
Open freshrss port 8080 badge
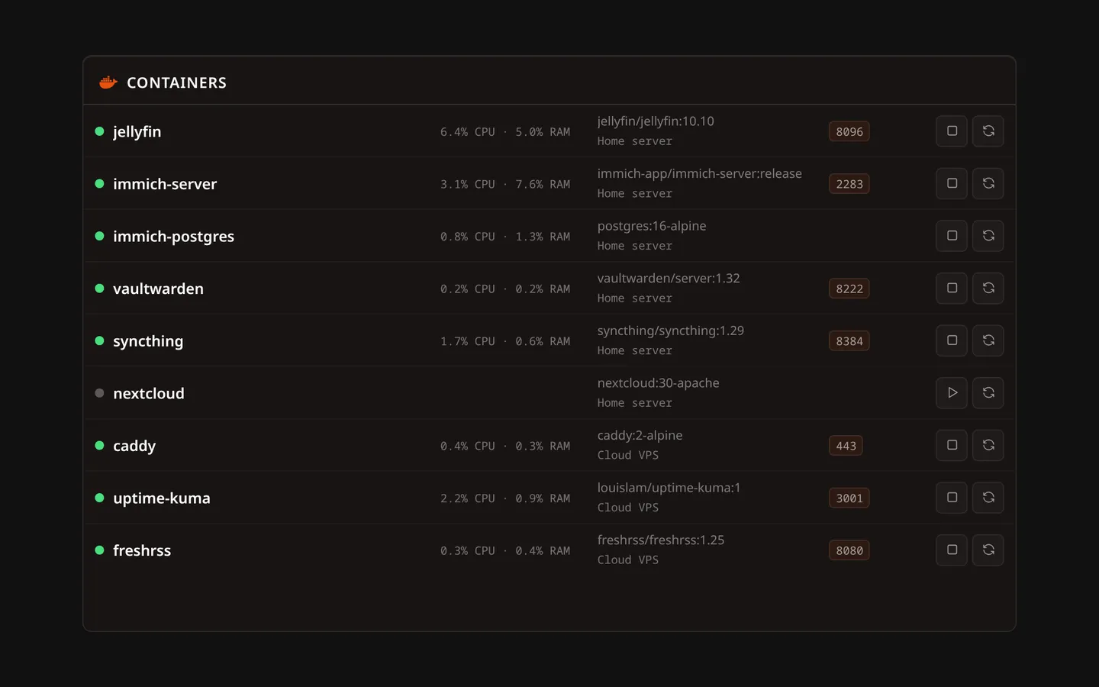[x=849, y=550]
